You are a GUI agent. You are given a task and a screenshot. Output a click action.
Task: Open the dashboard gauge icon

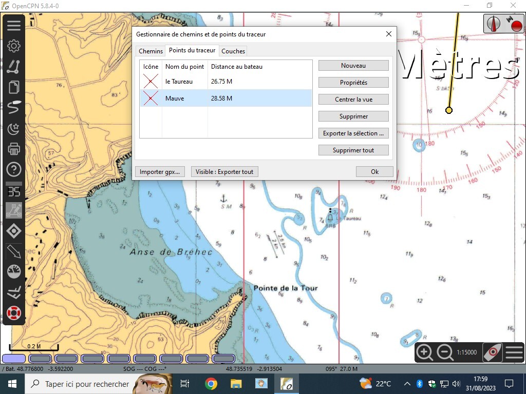14,272
